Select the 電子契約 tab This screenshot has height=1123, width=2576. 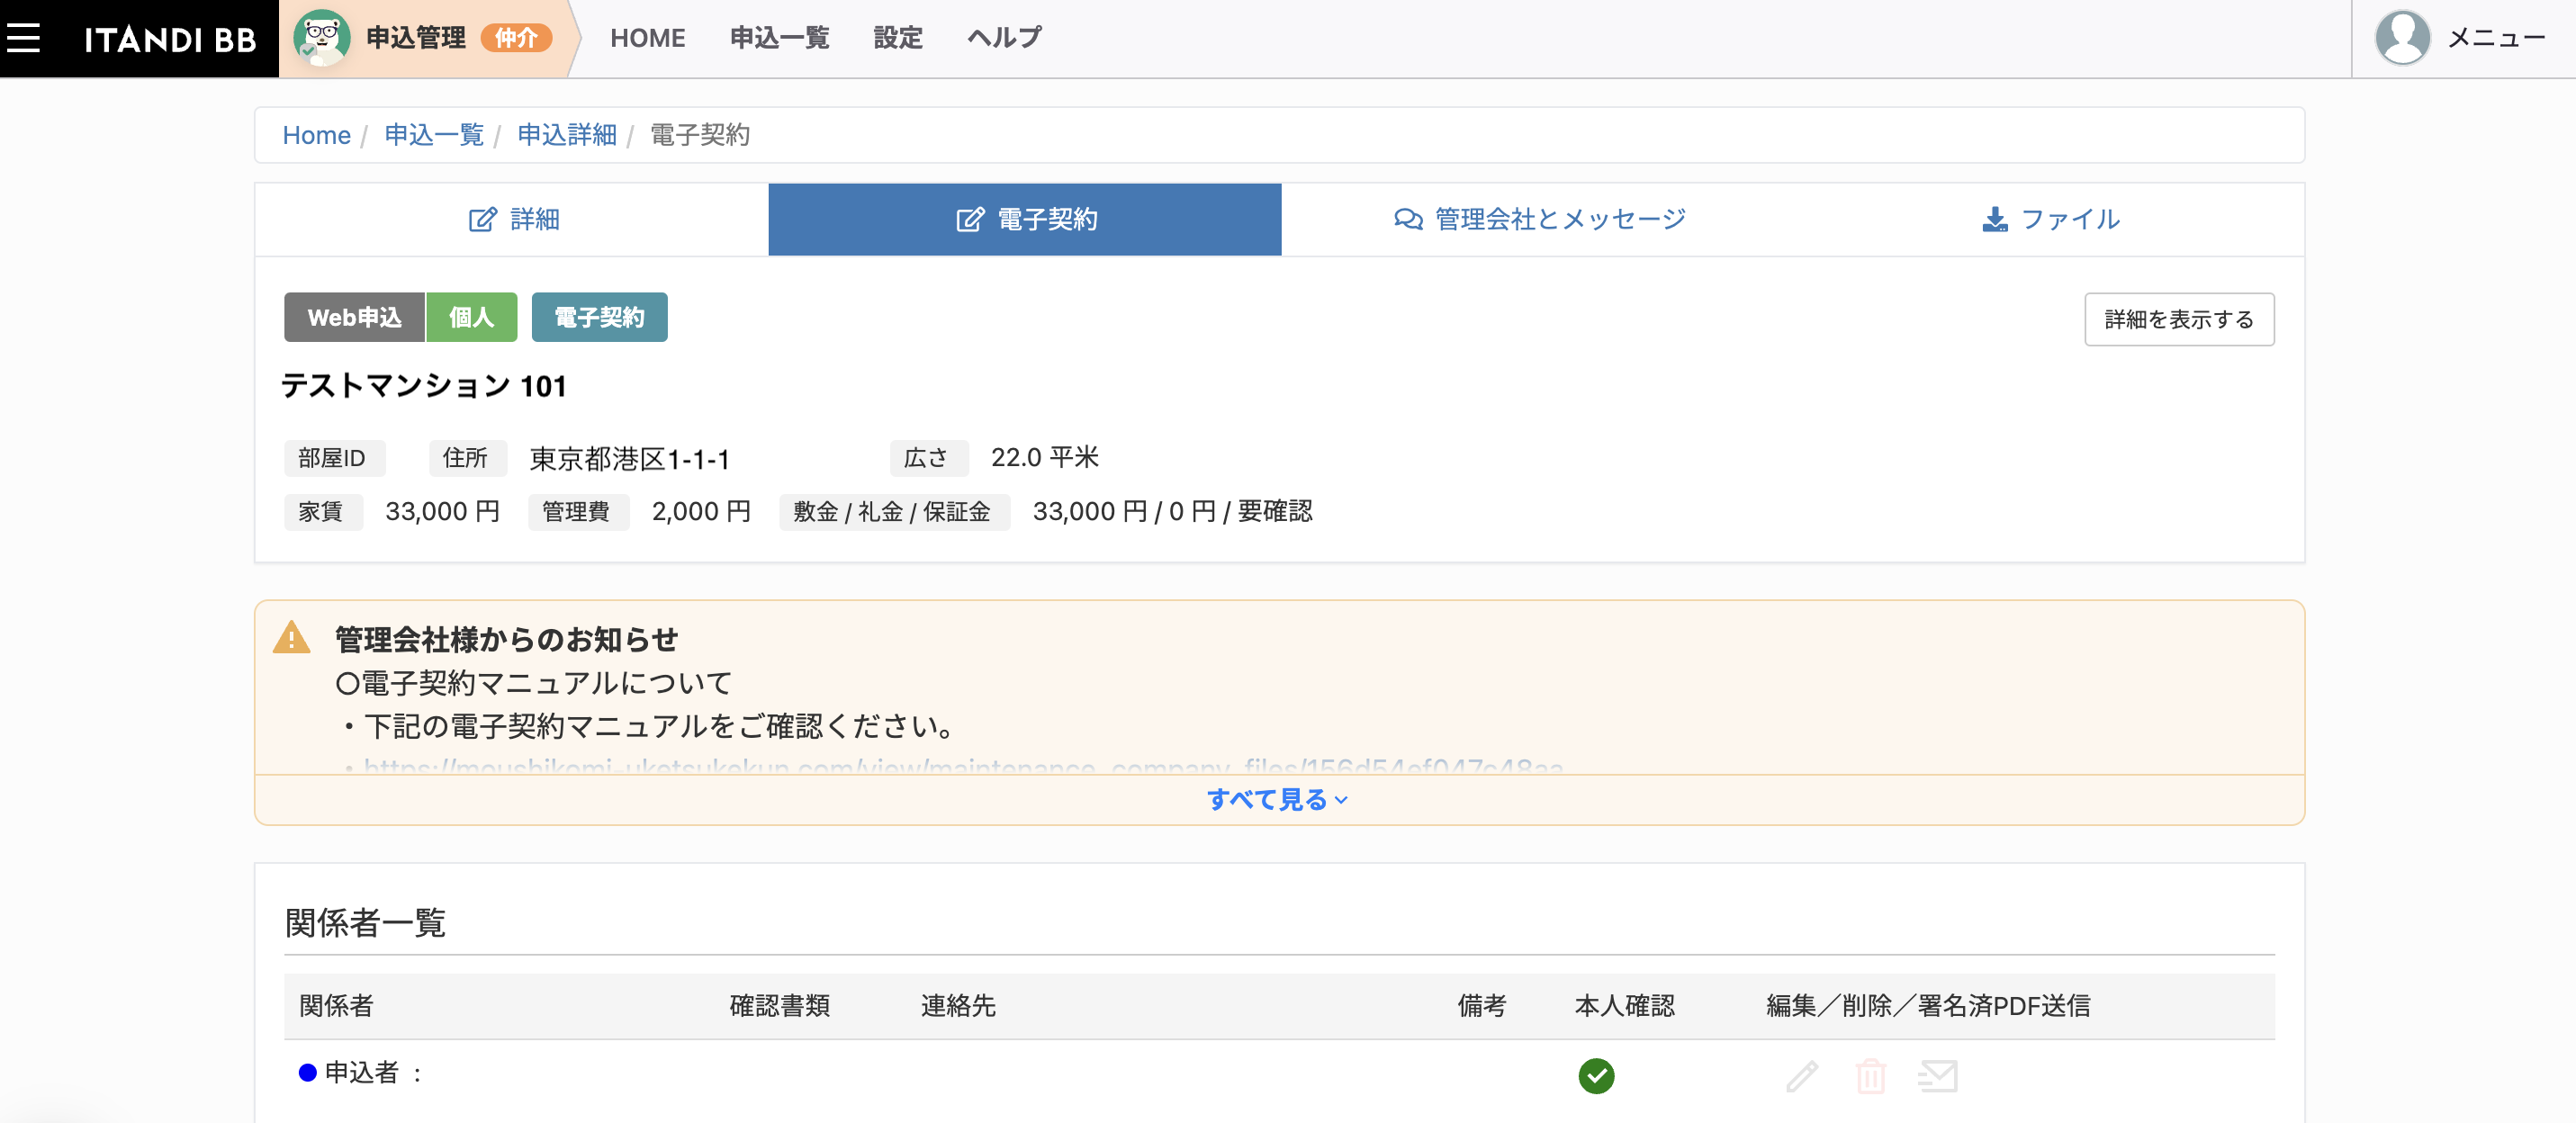point(1025,219)
